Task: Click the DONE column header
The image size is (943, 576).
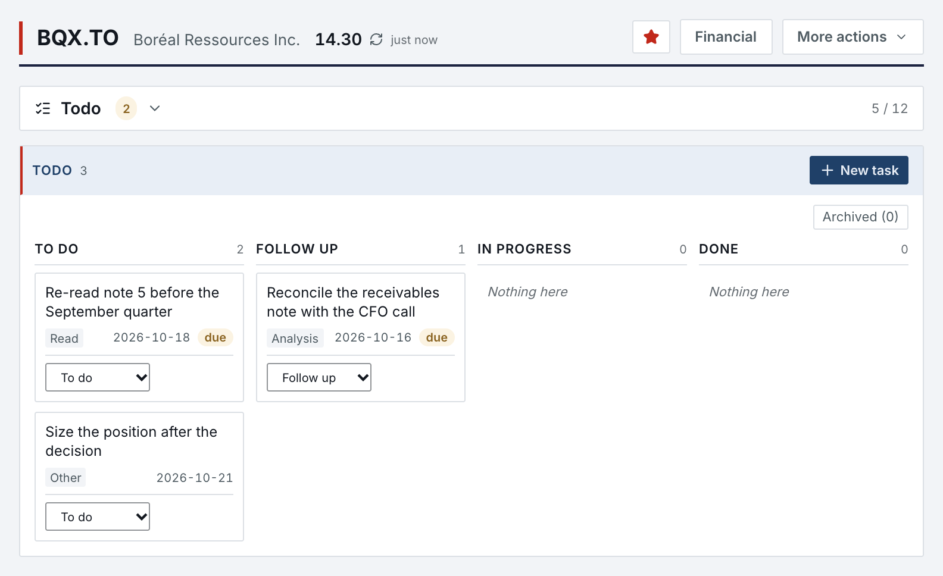Action: (719, 249)
